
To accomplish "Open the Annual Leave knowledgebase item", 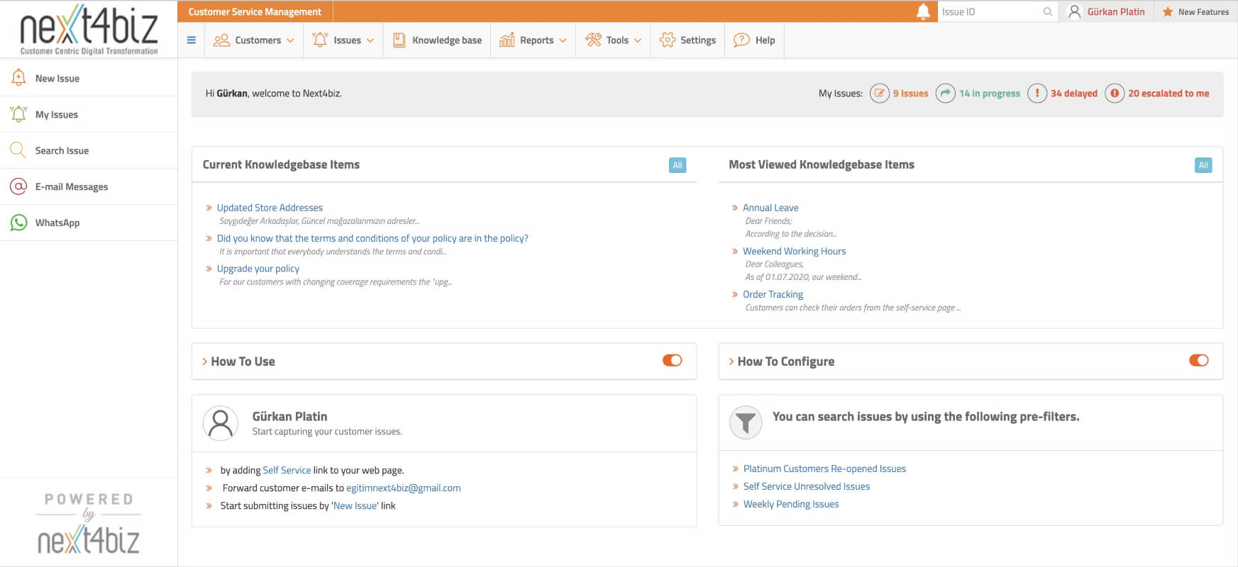I will click(770, 208).
